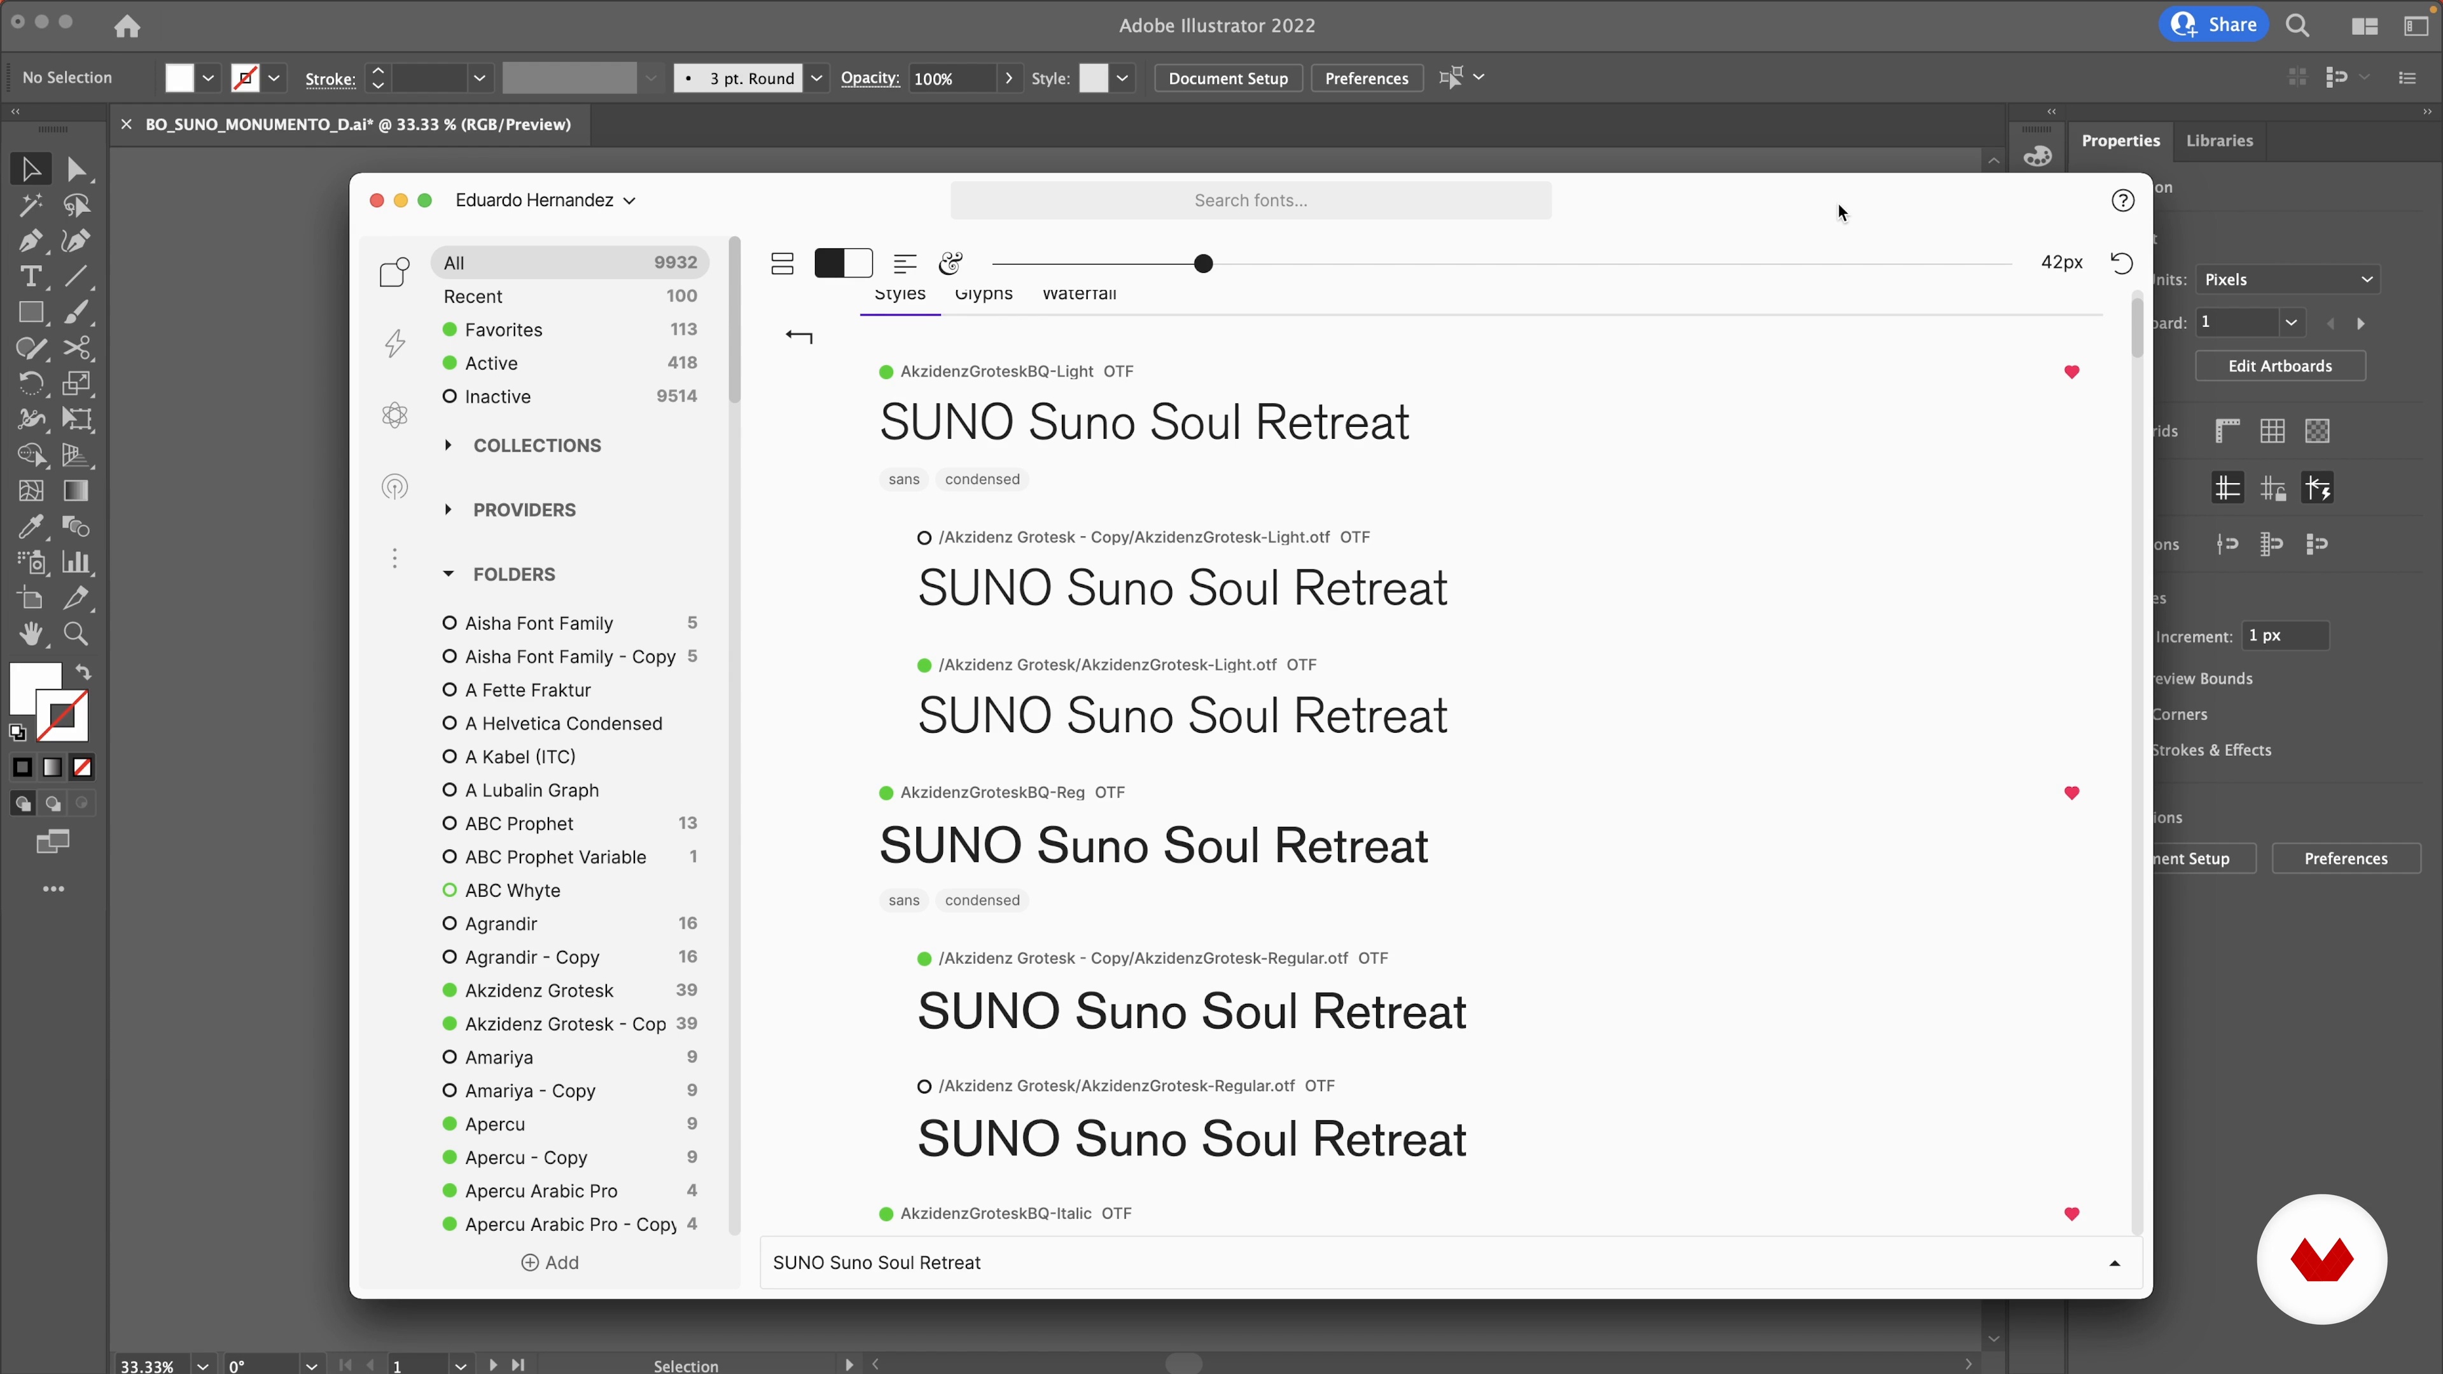Viewport: 2443px width, 1374px height.
Task: Select the Rectangle tool
Action: [31, 312]
